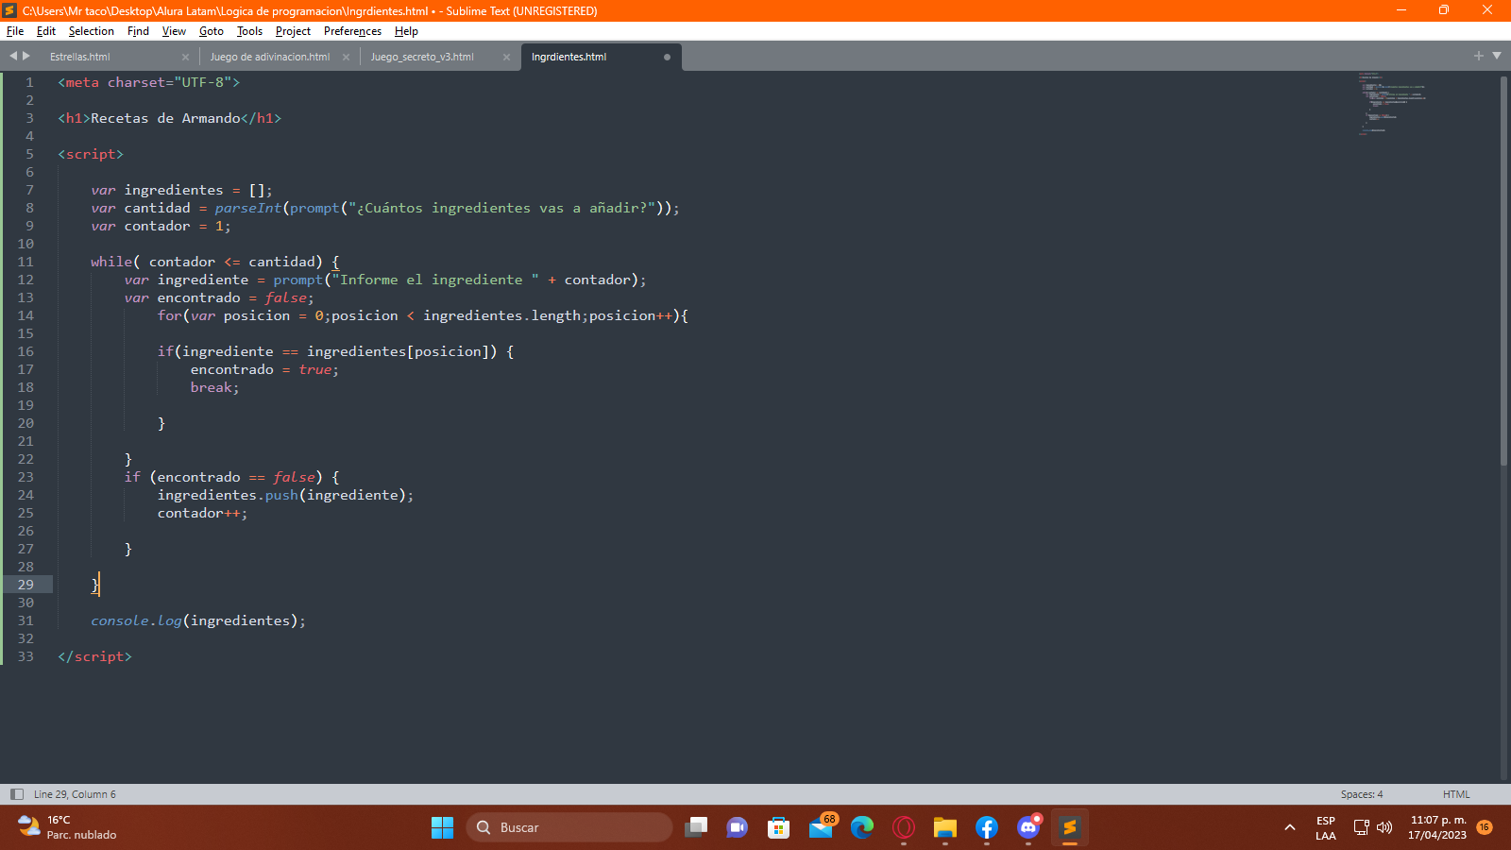Go to next tab with right arrow

pyautogui.click(x=26, y=56)
